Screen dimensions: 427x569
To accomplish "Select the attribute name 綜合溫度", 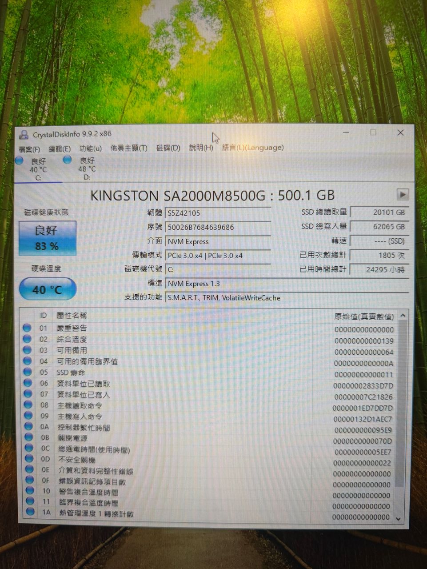I will pos(72,339).
